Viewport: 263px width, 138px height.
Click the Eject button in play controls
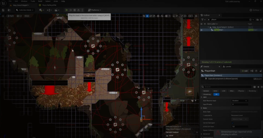[x=78, y=10]
